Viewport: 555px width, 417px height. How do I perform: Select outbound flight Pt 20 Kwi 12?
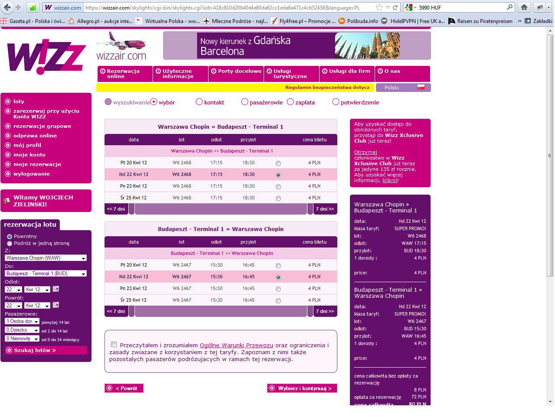point(278,163)
